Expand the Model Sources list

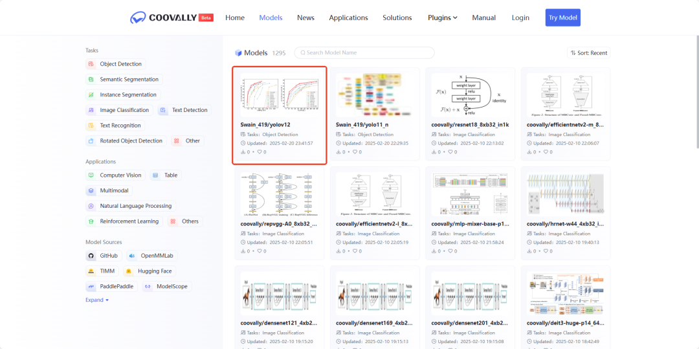click(x=97, y=300)
